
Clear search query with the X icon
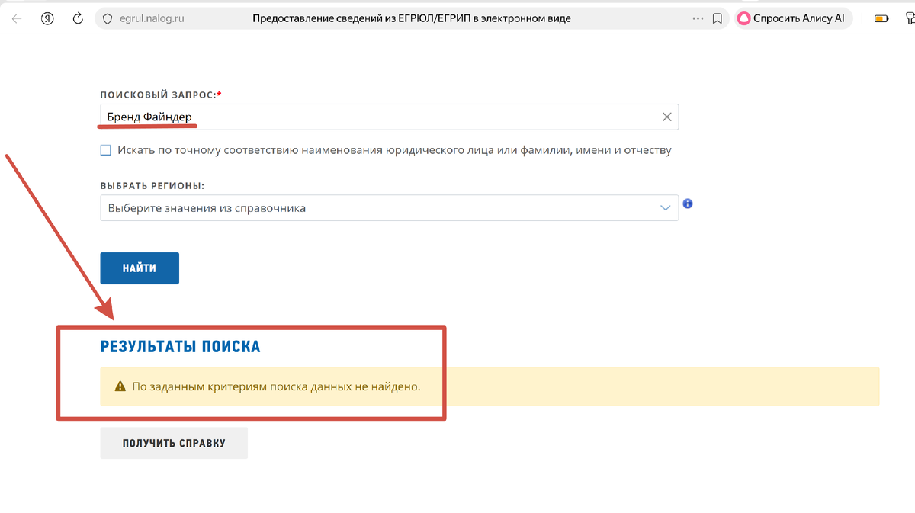[x=666, y=117]
